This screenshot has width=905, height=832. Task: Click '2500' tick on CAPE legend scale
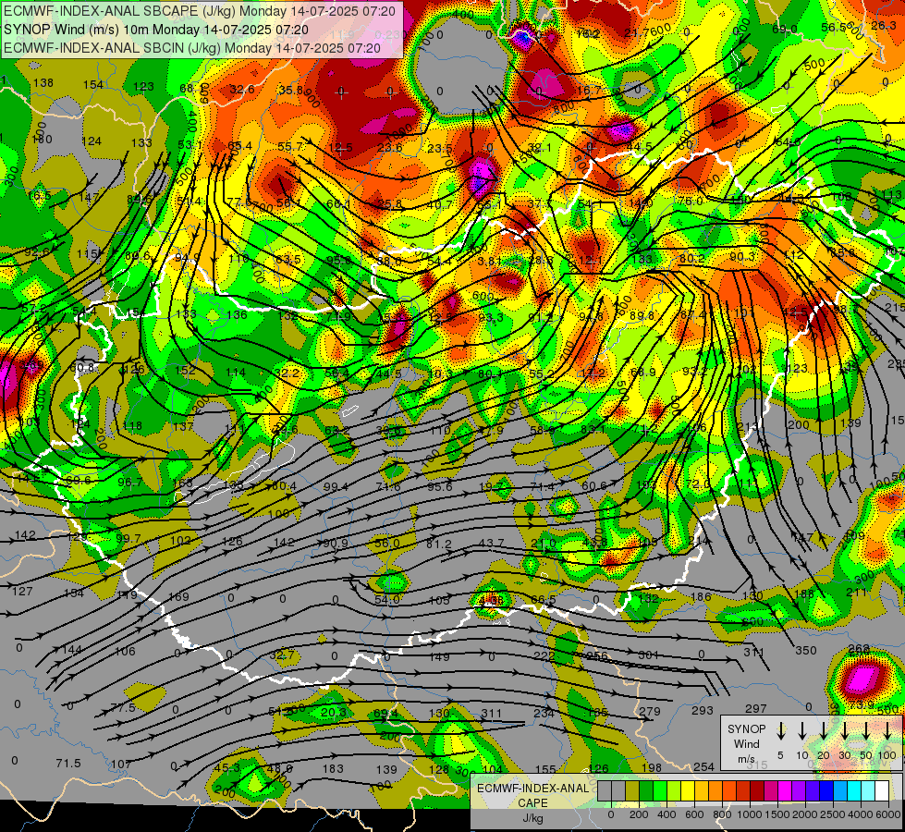(833, 814)
